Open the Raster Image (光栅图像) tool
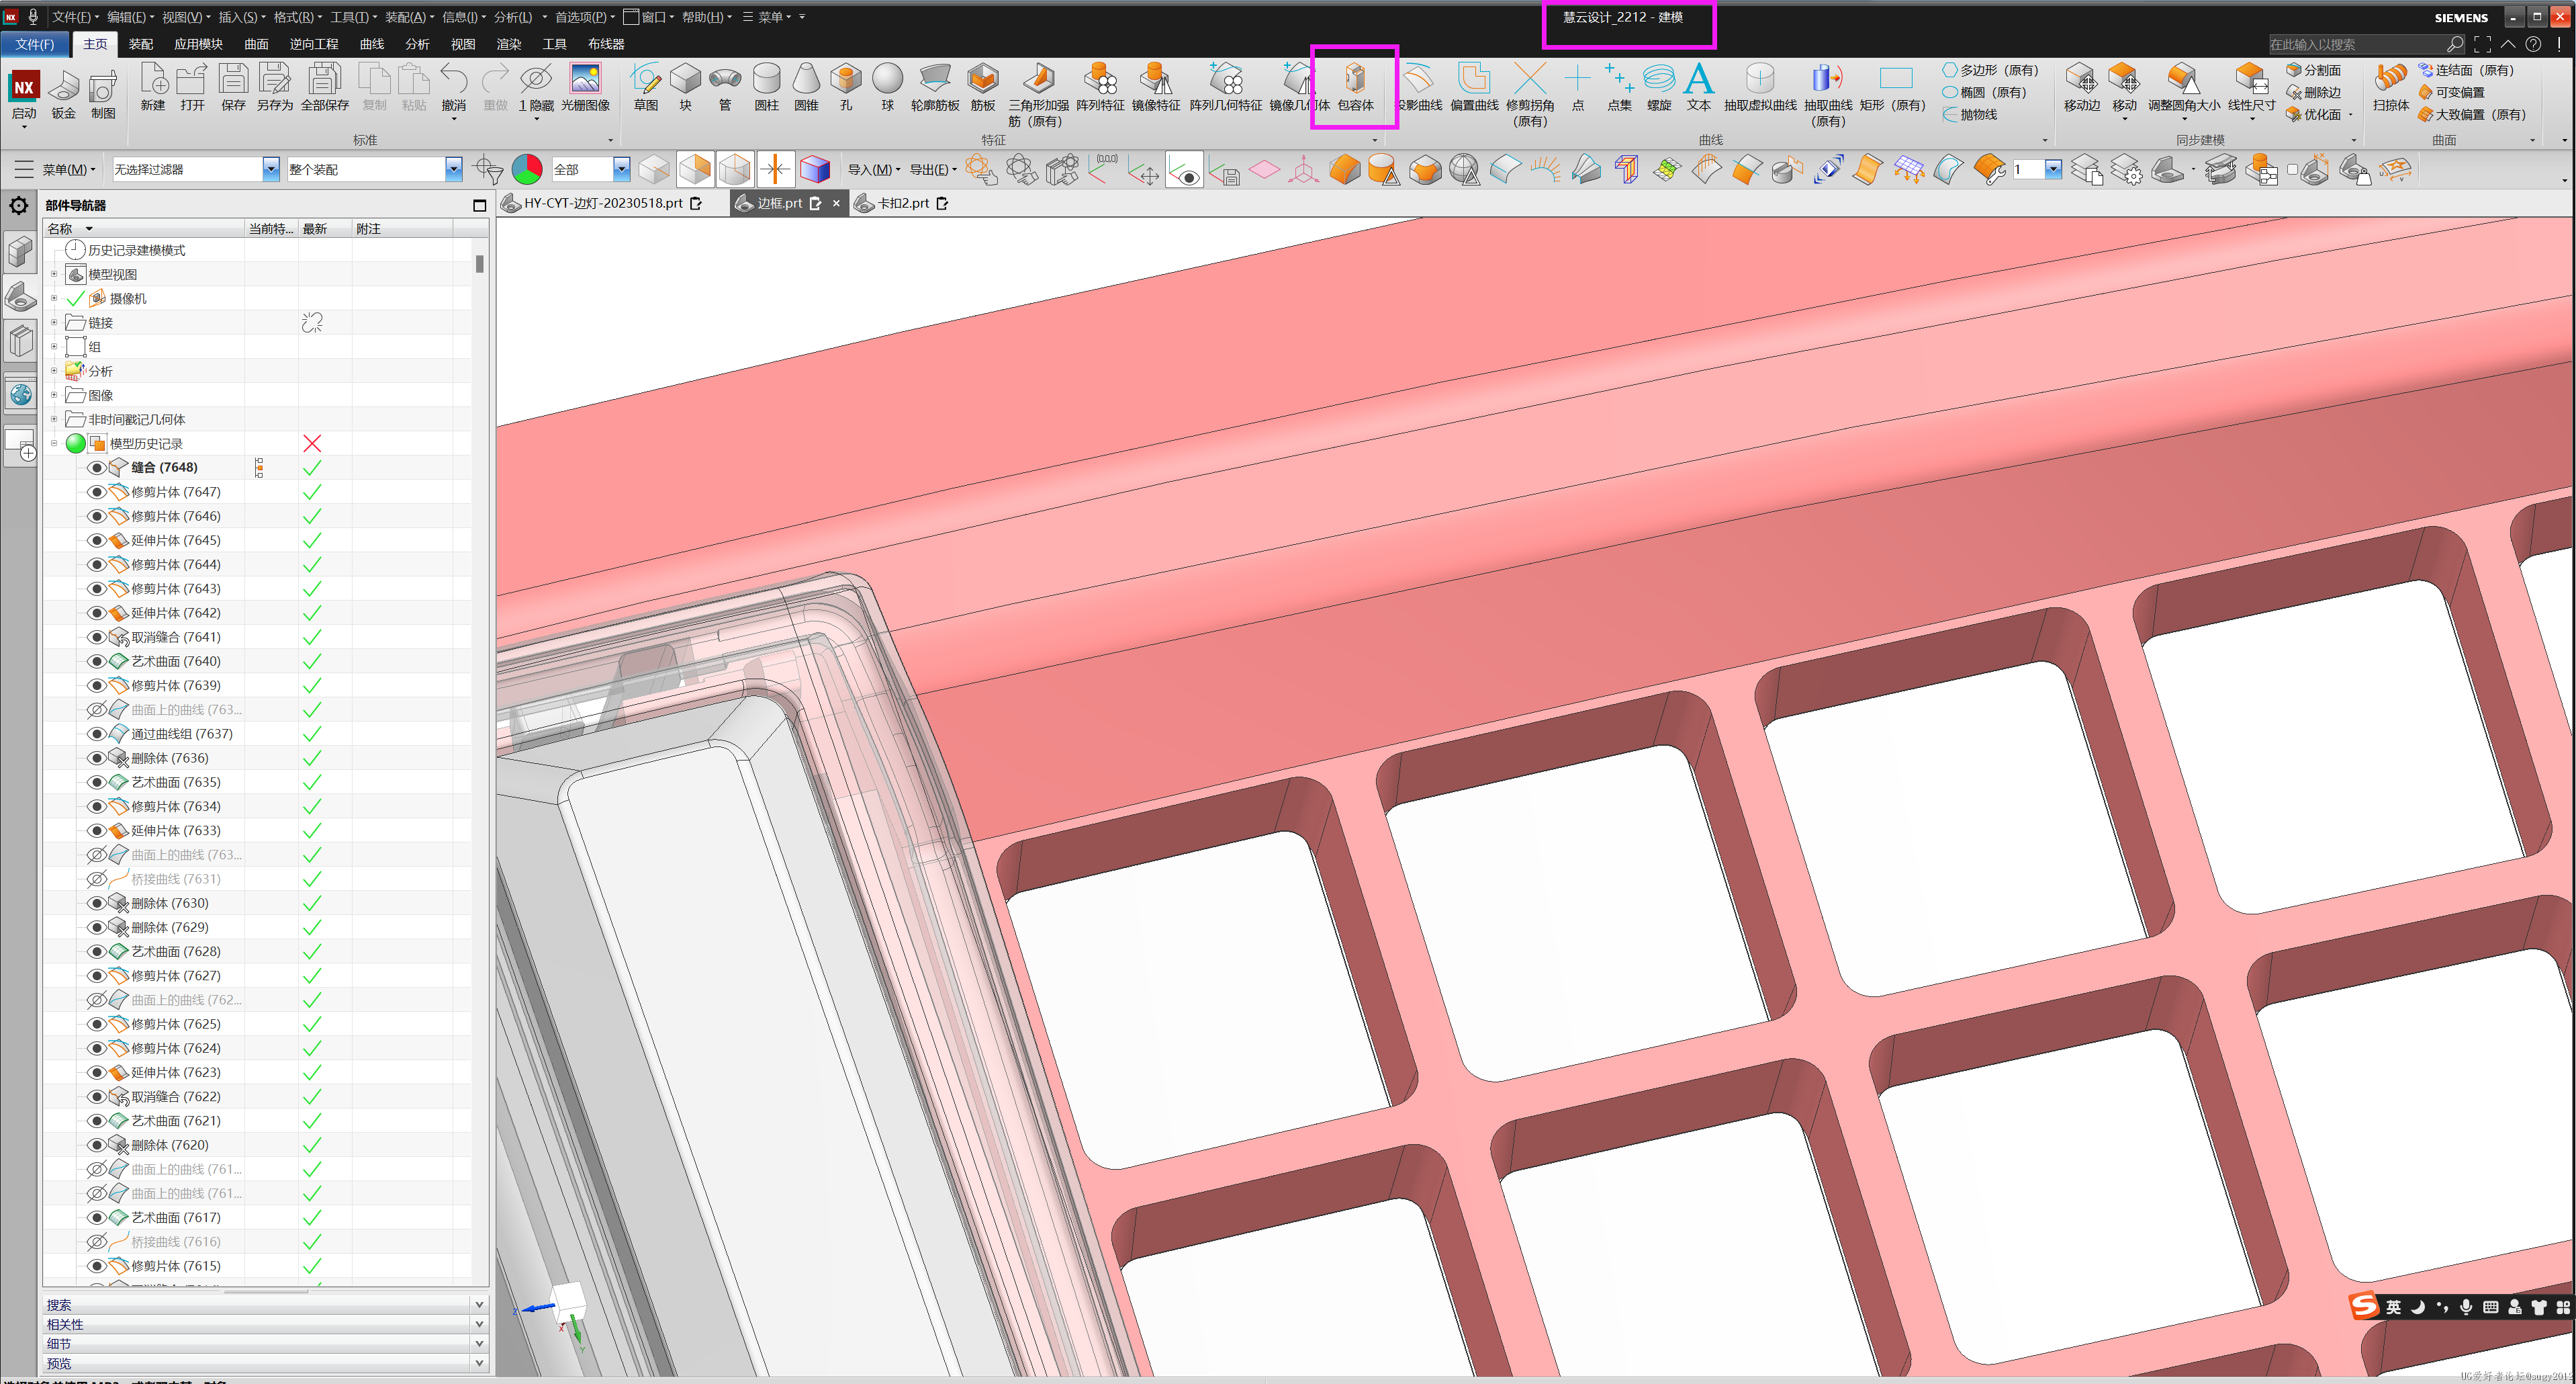 coord(585,87)
